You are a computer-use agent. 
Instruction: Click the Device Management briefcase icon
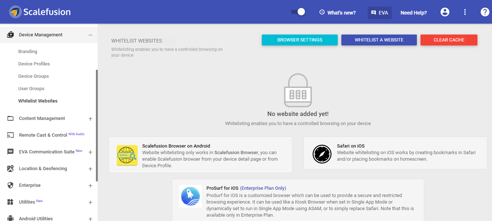pos(11,35)
